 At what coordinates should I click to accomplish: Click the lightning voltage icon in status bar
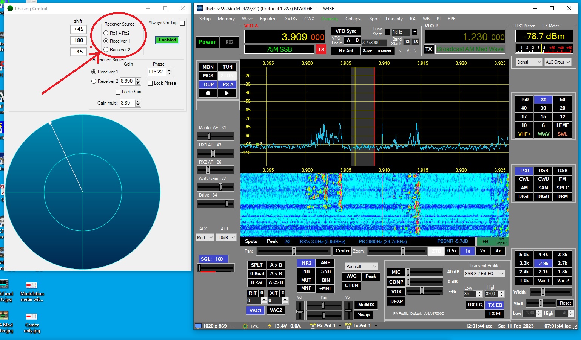[270, 326]
